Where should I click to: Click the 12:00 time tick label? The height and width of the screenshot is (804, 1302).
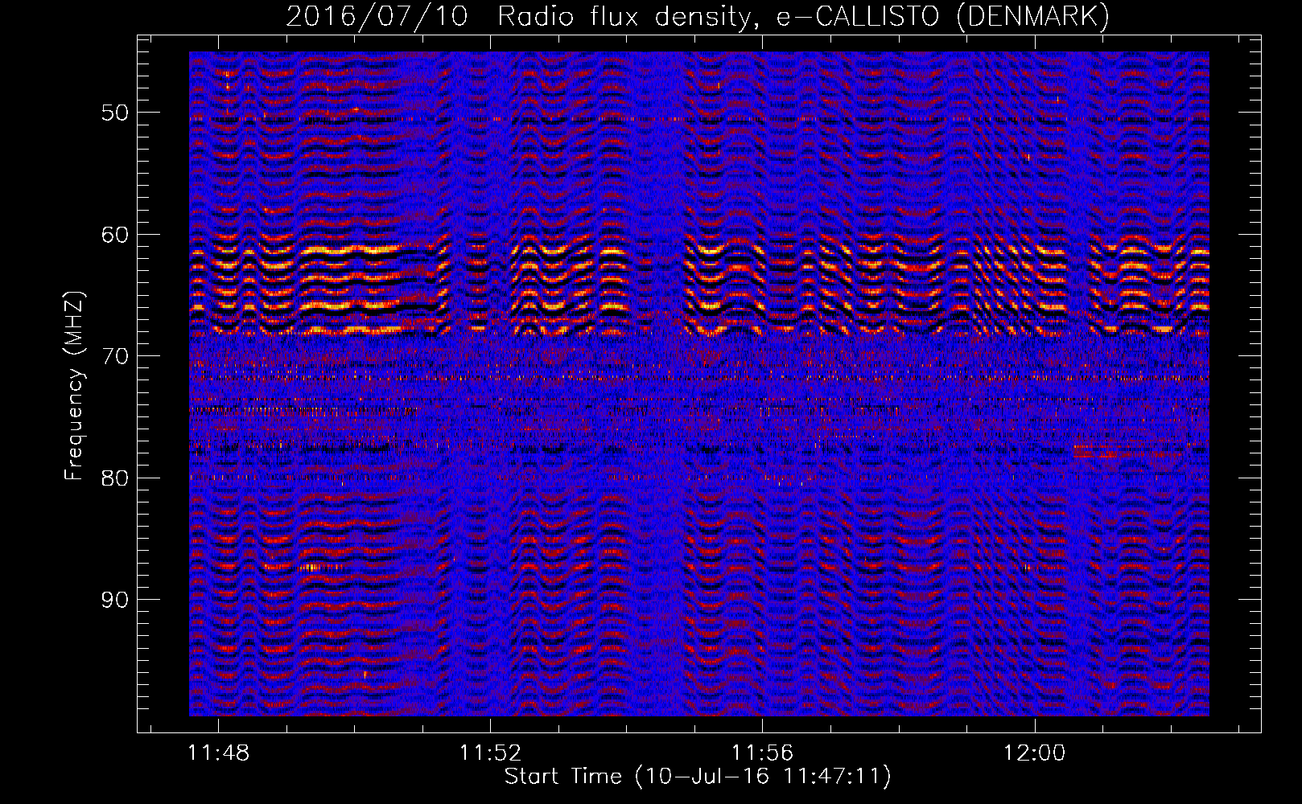click(1034, 753)
